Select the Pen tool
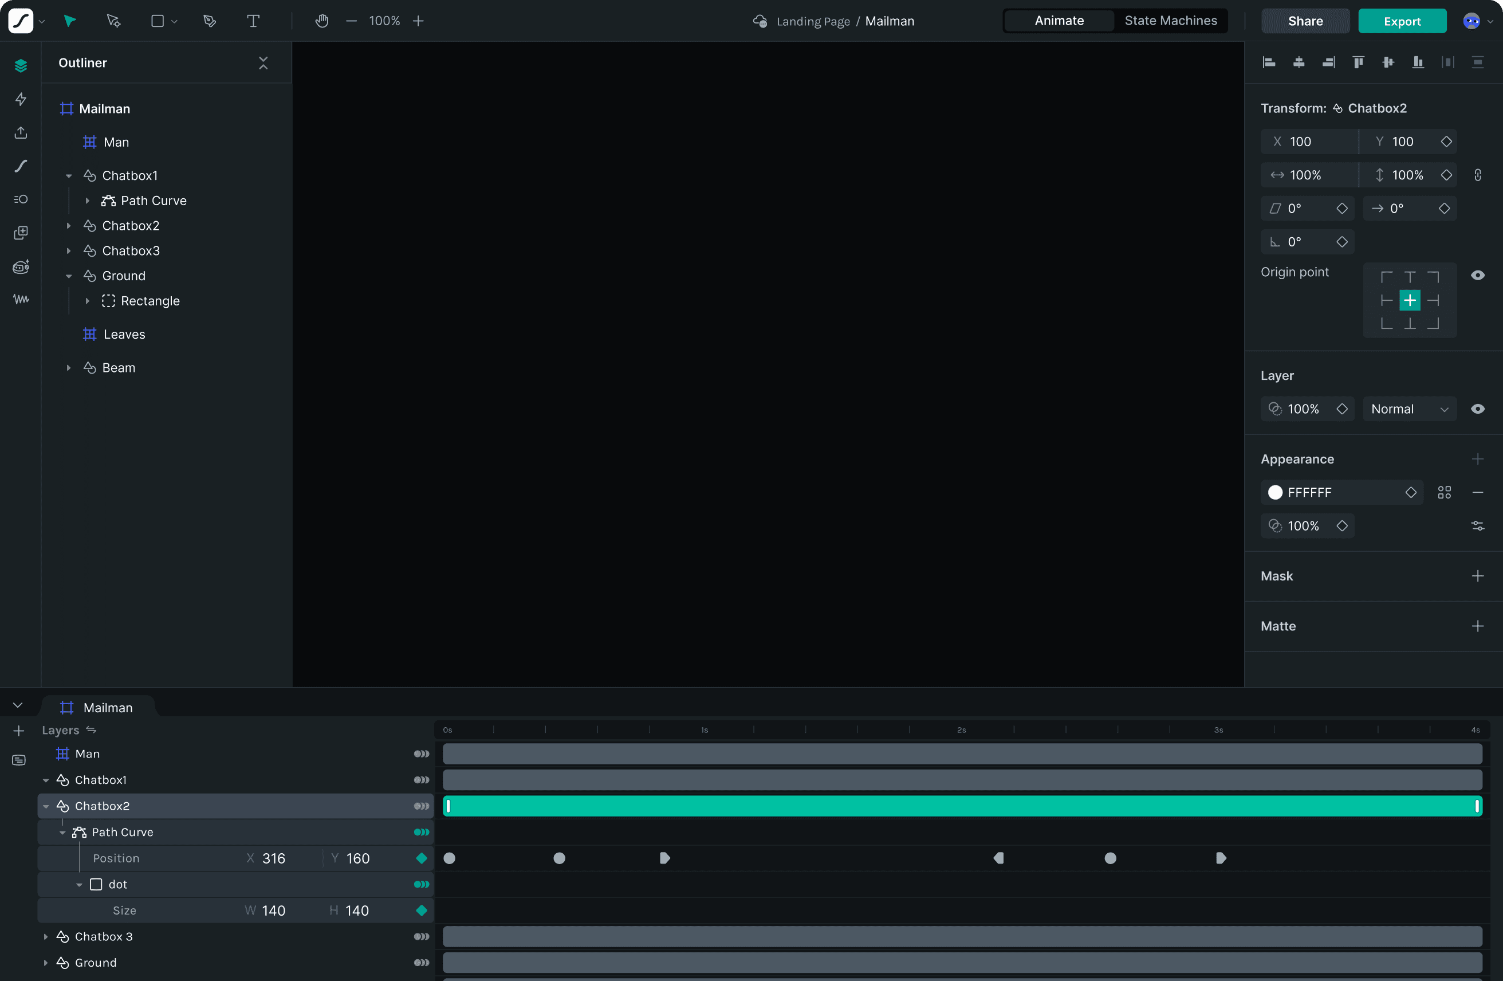 (x=210, y=21)
